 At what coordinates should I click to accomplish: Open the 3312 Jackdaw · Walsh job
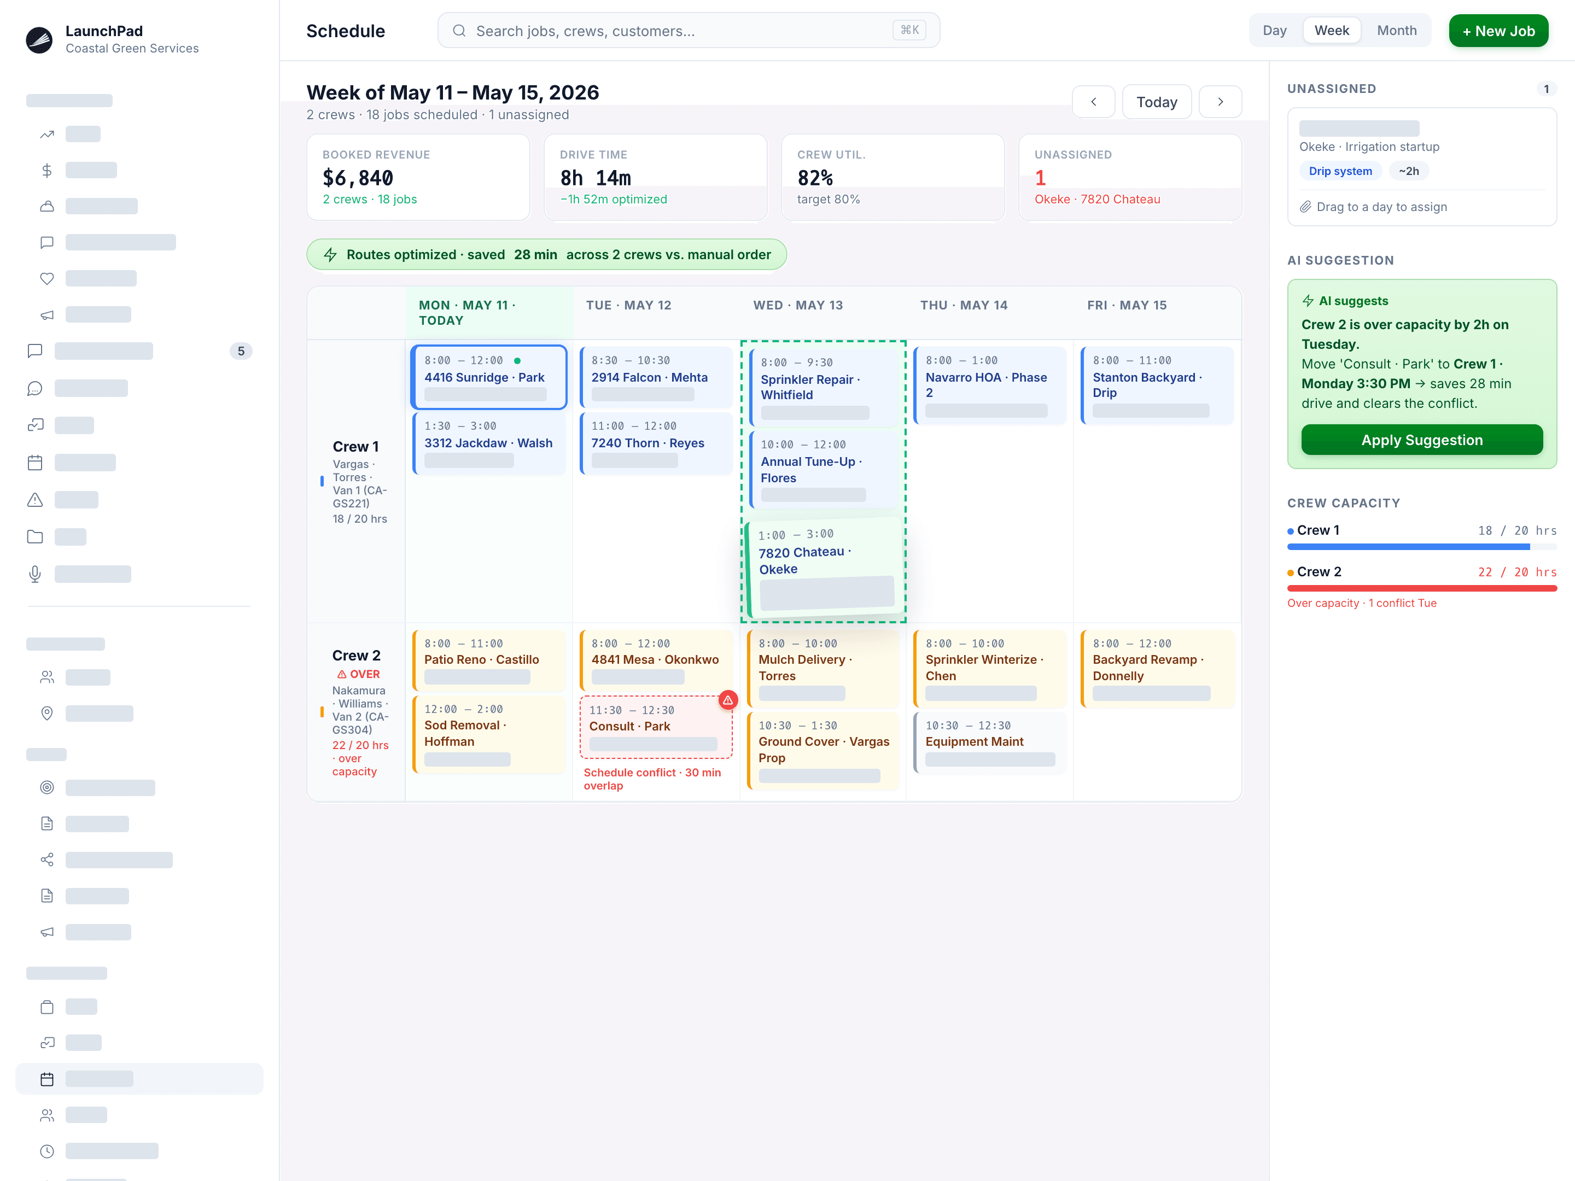tap(489, 443)
